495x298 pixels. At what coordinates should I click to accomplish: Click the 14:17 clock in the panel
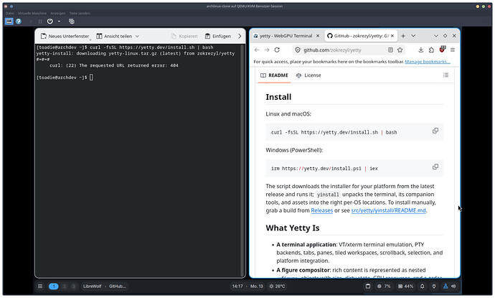[237, 287]
